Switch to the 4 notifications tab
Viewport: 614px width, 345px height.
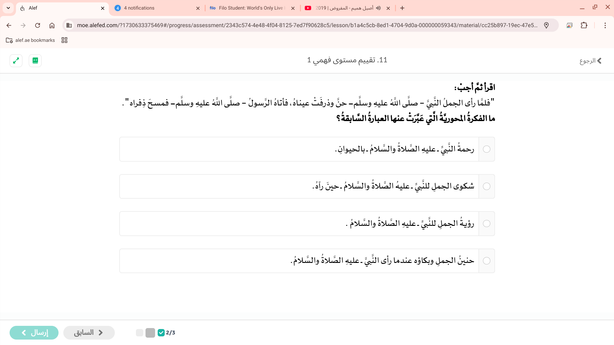point(157,8)
